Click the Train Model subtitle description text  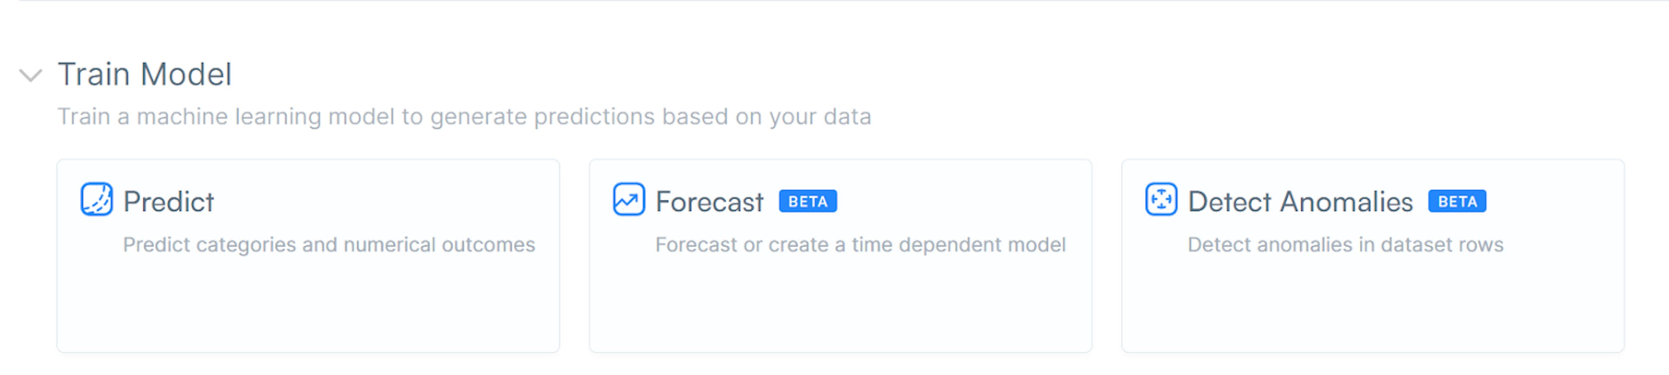(464, 117)
